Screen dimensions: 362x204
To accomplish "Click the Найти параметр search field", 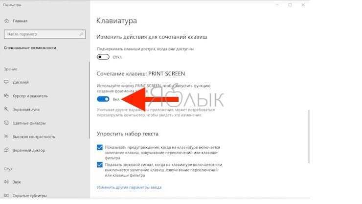I will point(45,34).
